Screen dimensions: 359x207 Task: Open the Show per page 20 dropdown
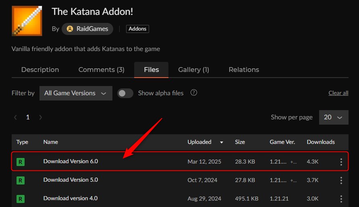point(334,117)
